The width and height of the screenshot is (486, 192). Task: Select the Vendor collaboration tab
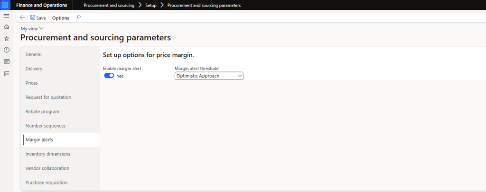47,168
